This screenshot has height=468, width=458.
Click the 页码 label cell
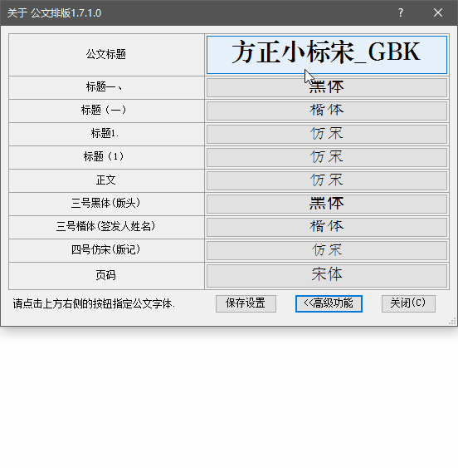point(106,275)
